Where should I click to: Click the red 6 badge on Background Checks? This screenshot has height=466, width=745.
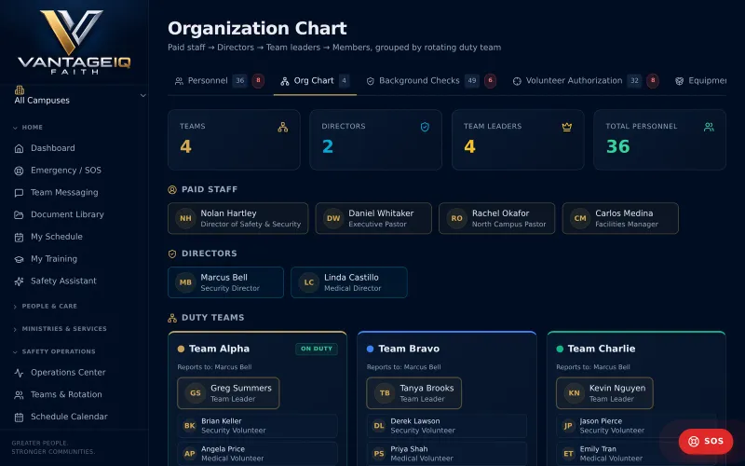point(491,81)
